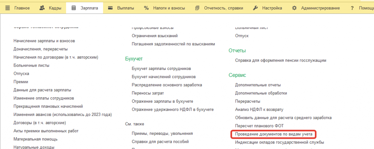
Task: Open the Отпуска link
Action: 21,74
